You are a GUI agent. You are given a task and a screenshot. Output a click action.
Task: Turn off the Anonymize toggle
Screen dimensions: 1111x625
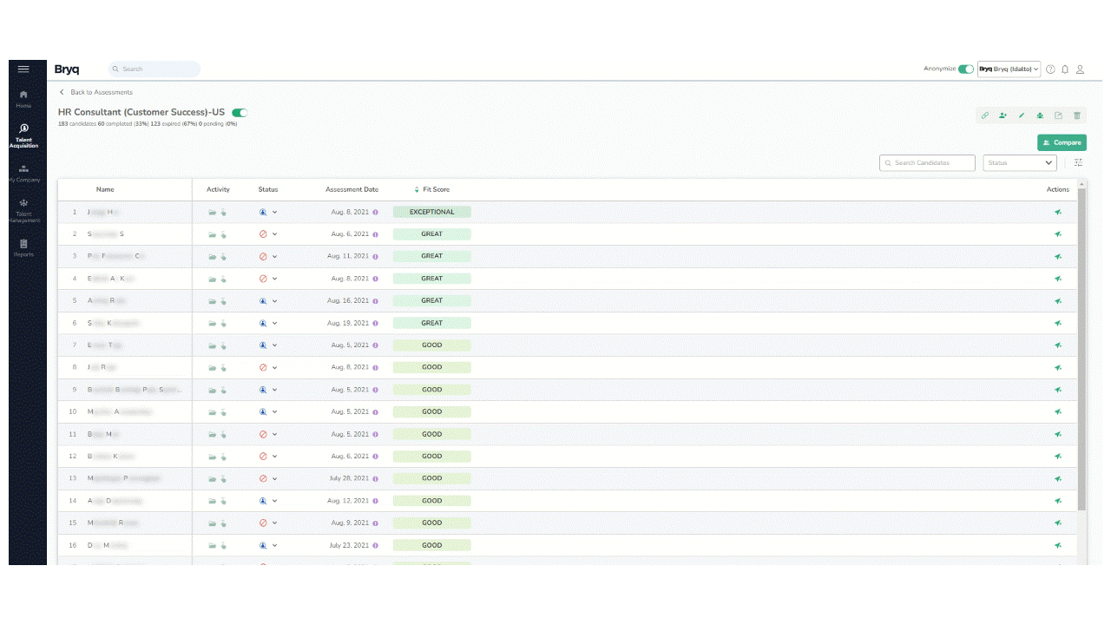click(966, 69)
